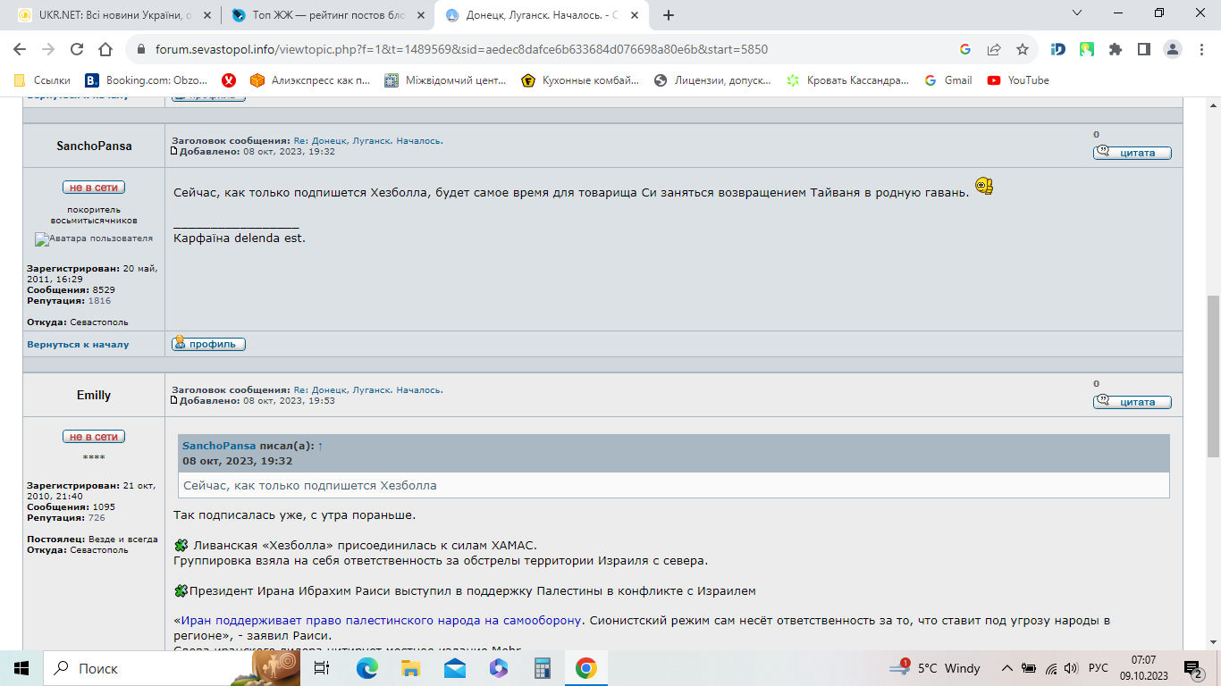Open the tab search dropdown arrow

point(1077,13)
